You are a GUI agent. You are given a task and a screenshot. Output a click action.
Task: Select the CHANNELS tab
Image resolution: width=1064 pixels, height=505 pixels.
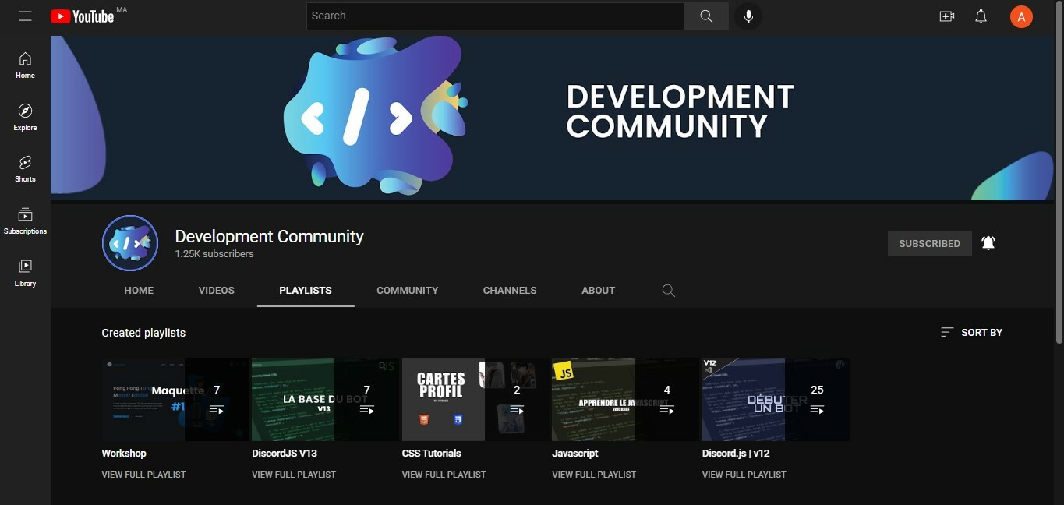pos(510,290)
